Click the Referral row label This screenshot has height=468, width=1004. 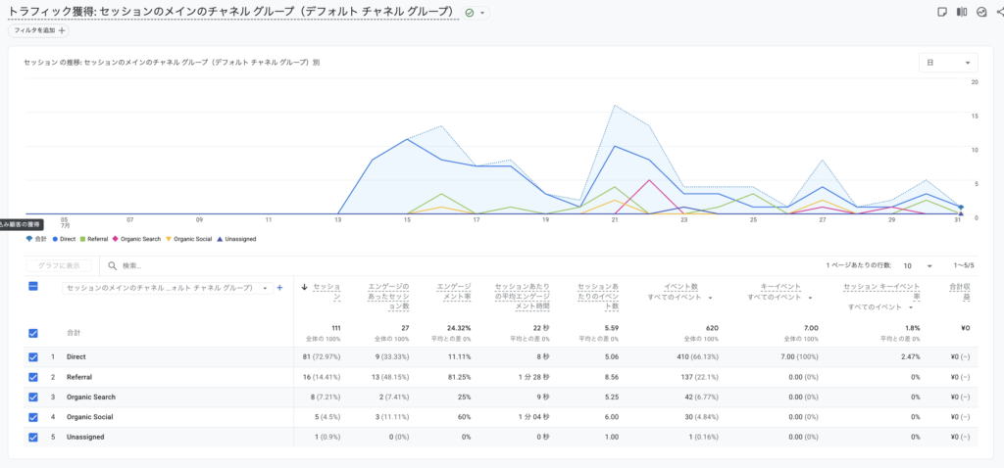(79, 377)
